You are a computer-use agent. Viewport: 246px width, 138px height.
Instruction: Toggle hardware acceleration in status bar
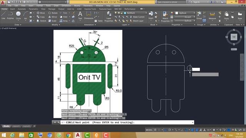(x=229, y=130)
